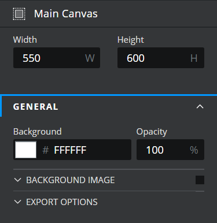217x223 pixels.
Task: Click the W unit icon in Width field
Action: [x=90, y=58]
